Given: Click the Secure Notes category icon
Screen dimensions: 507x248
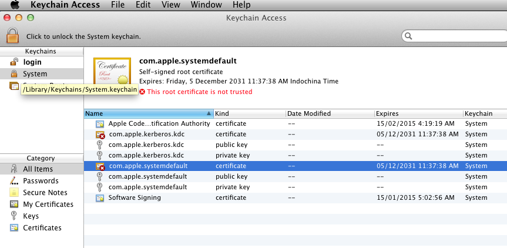Looking at the screenshot, I should click(x=14, y=193).
